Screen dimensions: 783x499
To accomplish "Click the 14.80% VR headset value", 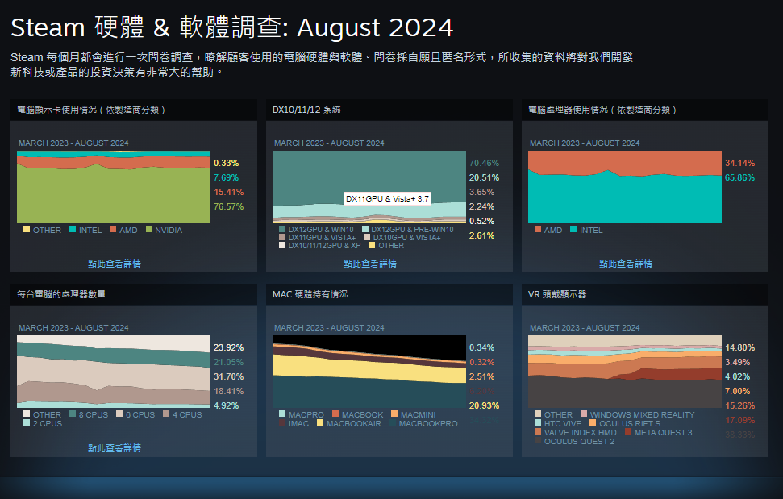I will point(740,347).
